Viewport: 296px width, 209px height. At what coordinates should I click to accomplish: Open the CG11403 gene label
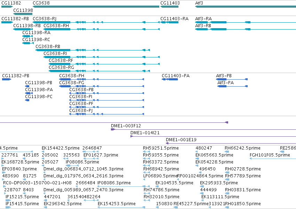(170, 3)
